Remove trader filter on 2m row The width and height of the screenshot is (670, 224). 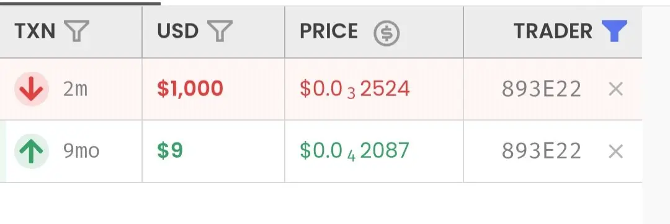[615, 90]
